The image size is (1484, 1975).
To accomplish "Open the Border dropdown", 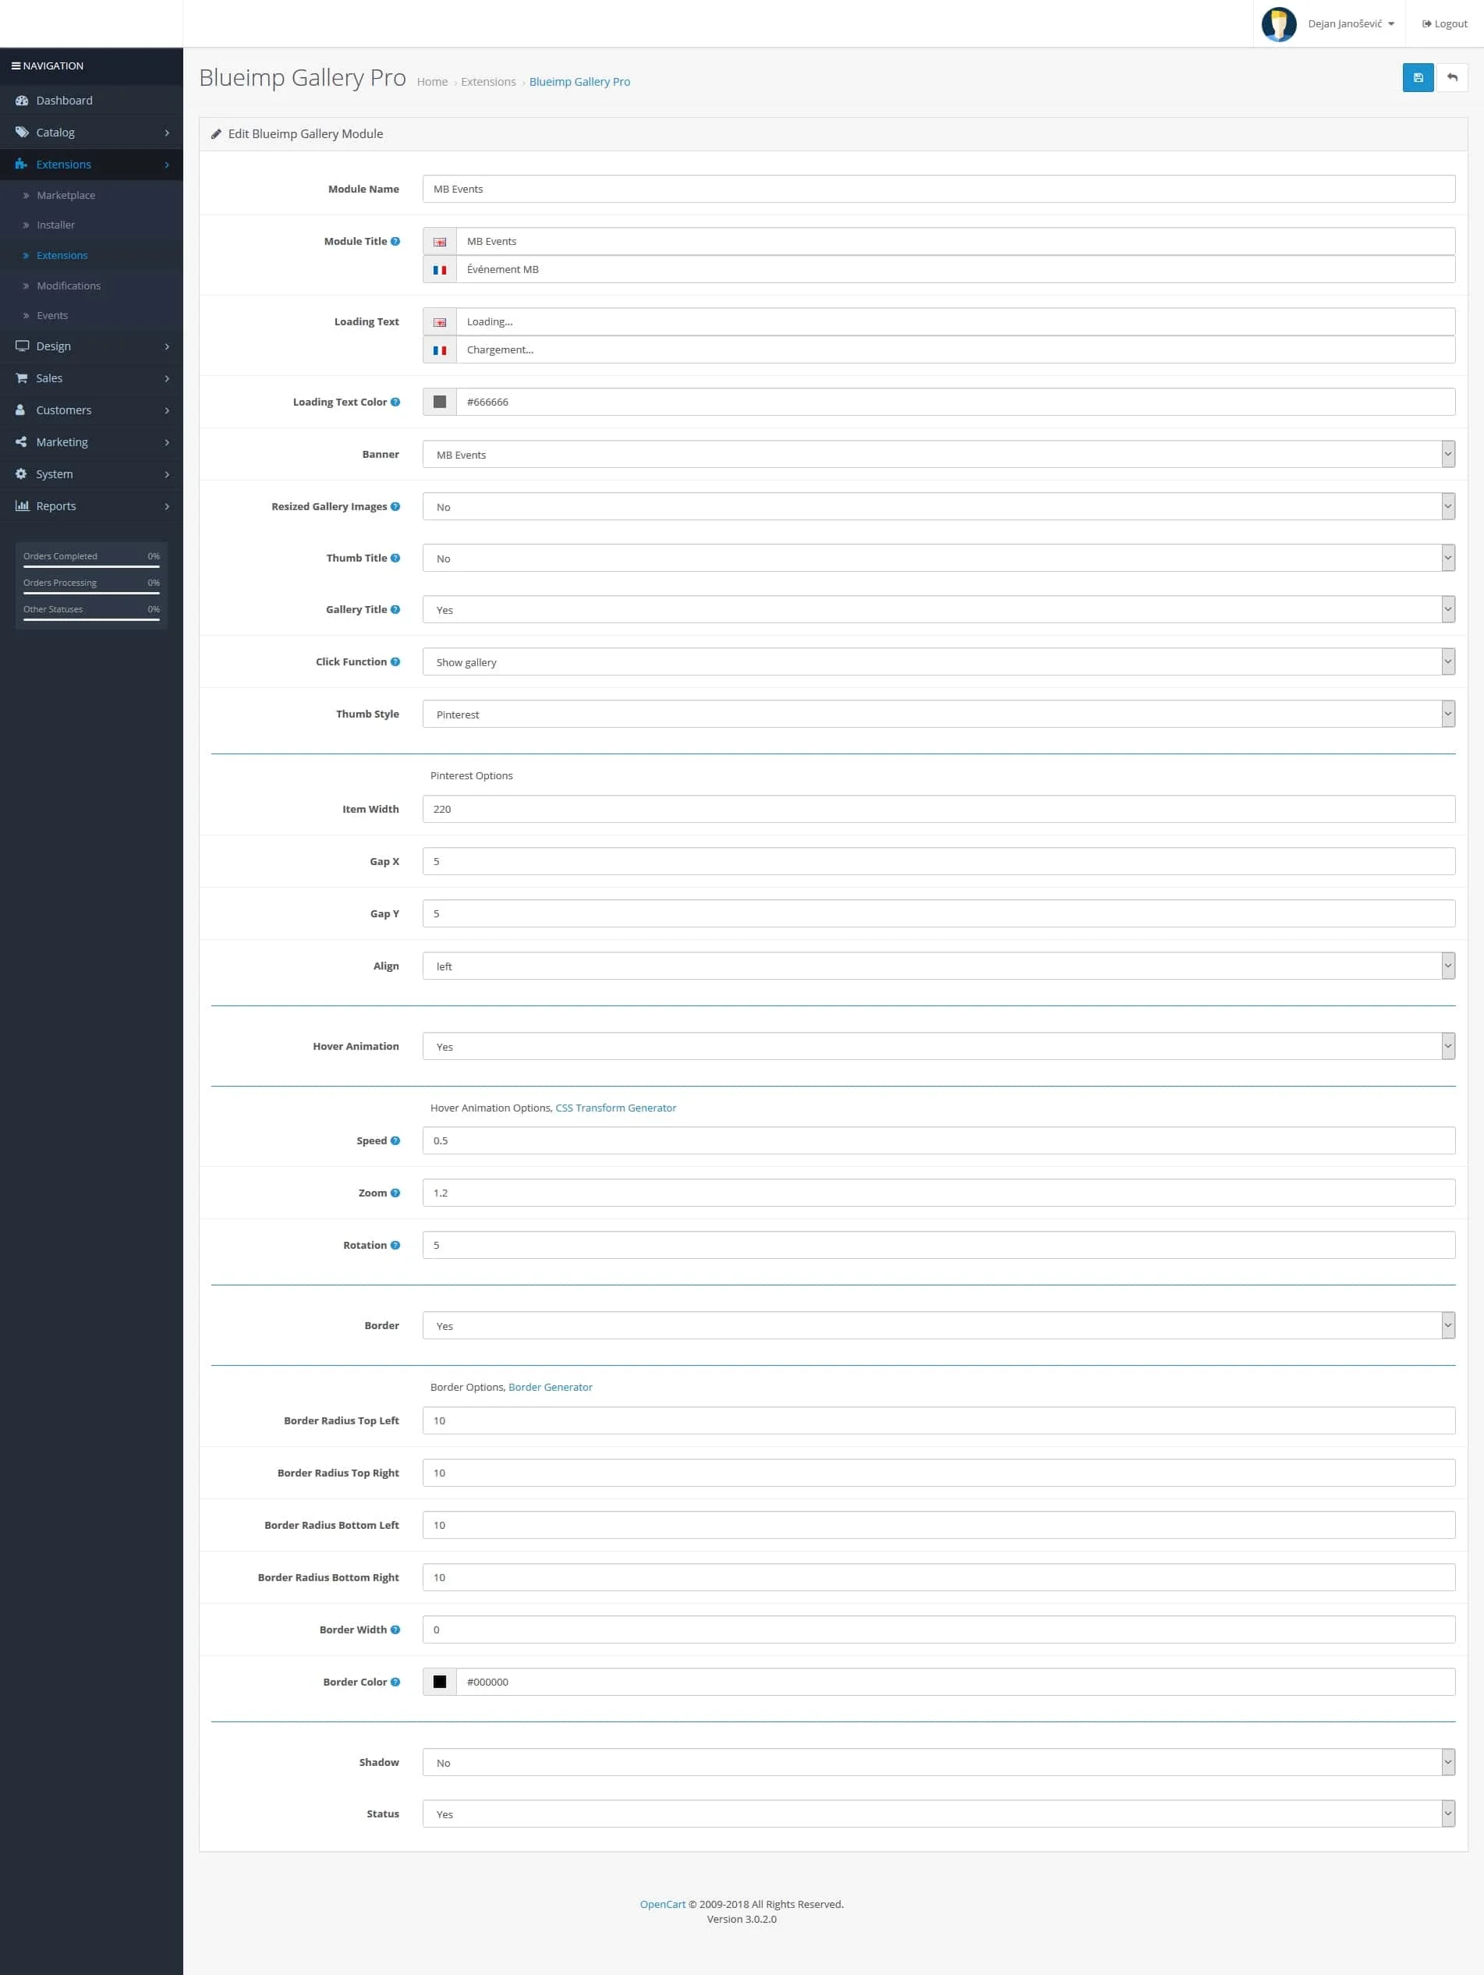I will coord(938,1326).
